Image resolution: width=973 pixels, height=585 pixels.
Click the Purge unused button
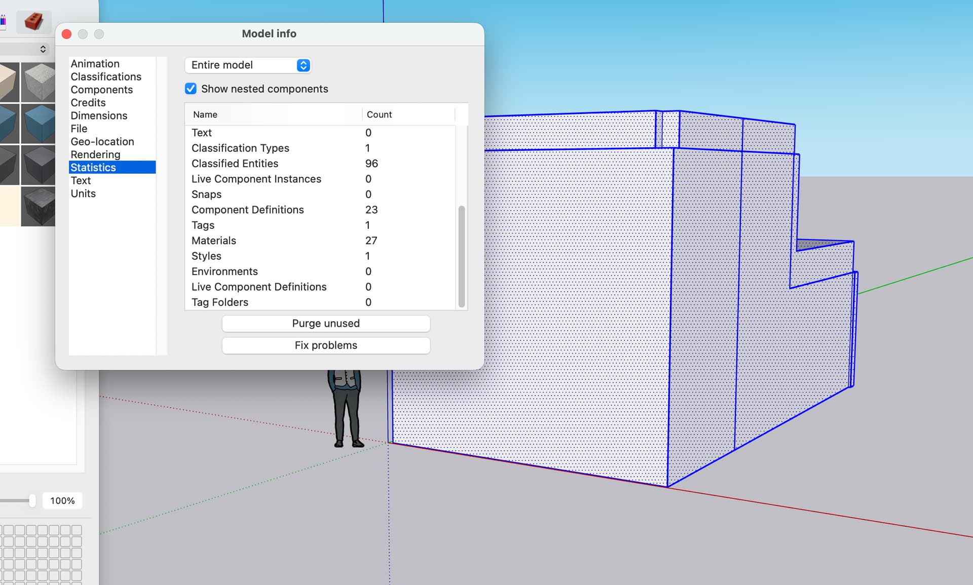click(x=326, y=324)
